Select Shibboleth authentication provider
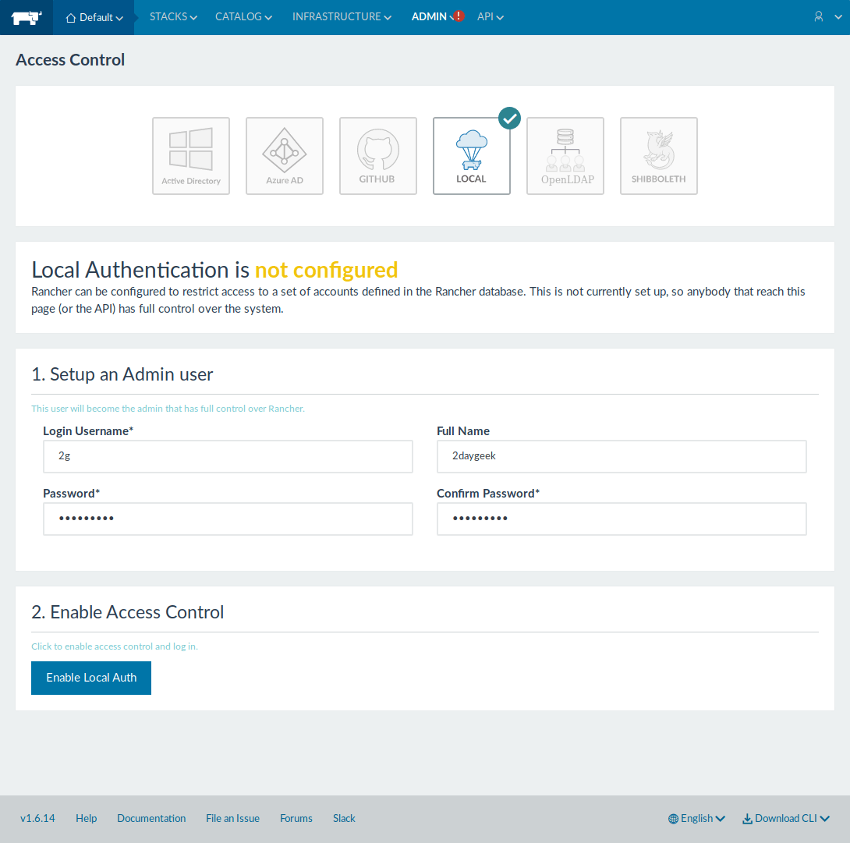850x843 pixels. (659, 156)
